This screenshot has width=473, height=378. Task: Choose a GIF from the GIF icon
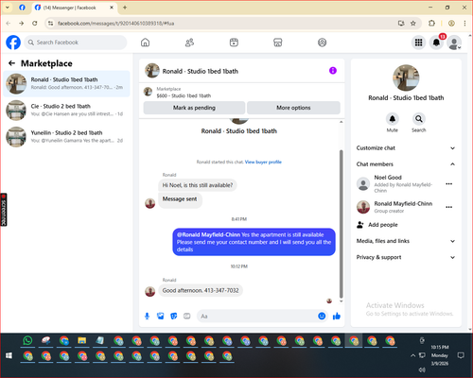pos(187,316)
